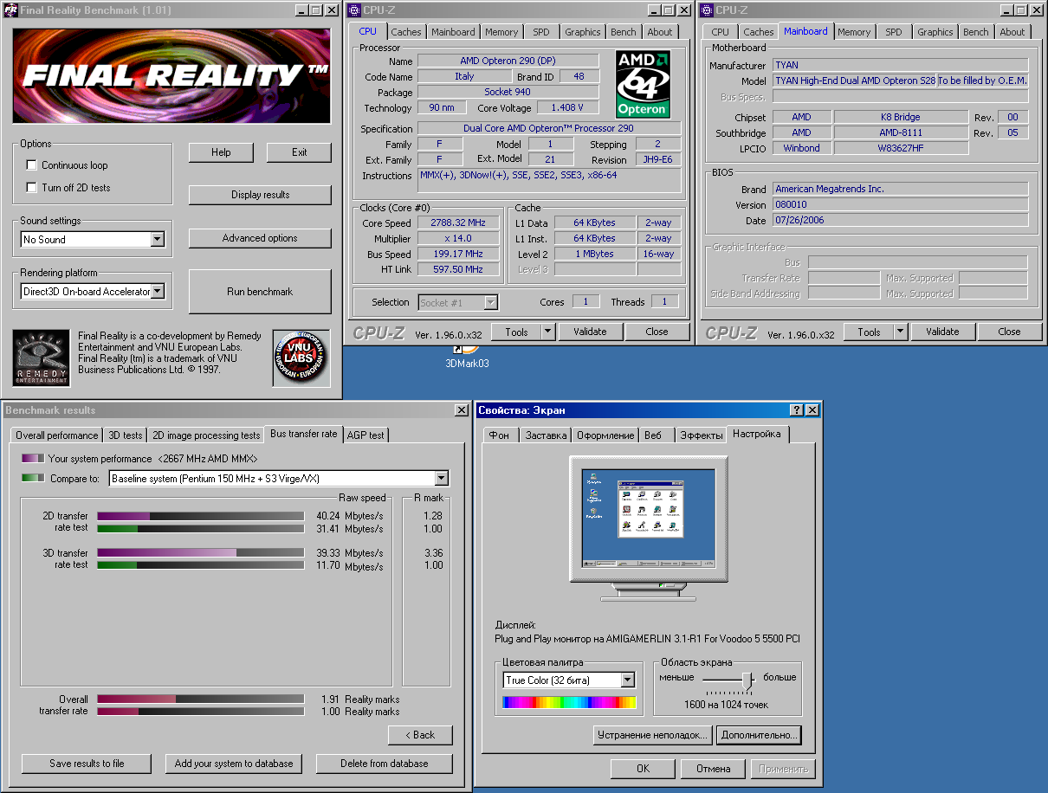Click Validate in the CPU-tab CPU-Z window
Screen dimensions: 1048x793
pyautogui.click(x=589, y=332)
